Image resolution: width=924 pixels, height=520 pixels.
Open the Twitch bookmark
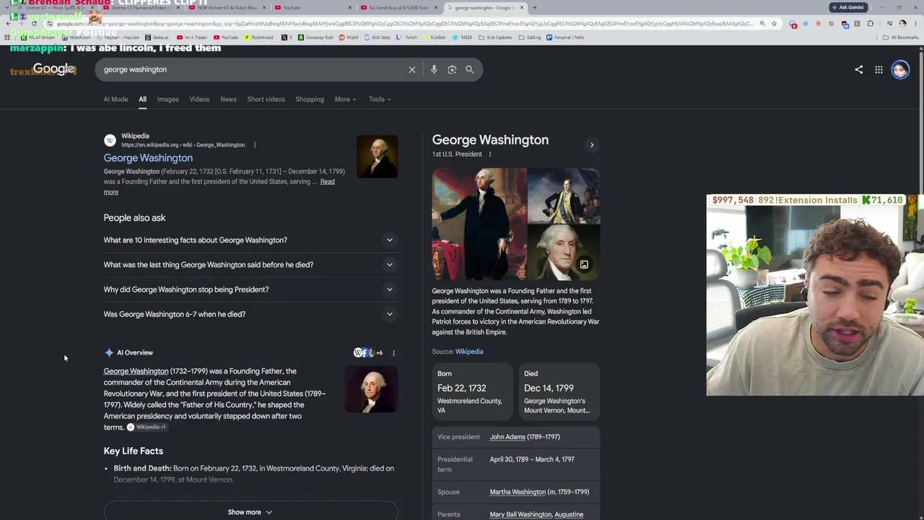(407, 37)
